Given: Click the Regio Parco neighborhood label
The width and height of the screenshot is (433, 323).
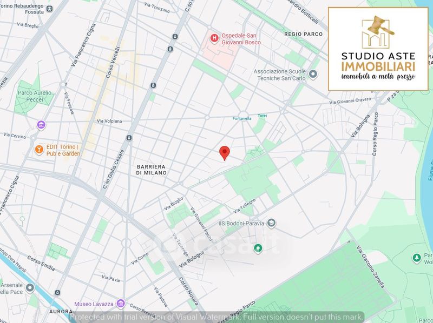Looking at the screenshot, I should (x=303, y=34).
